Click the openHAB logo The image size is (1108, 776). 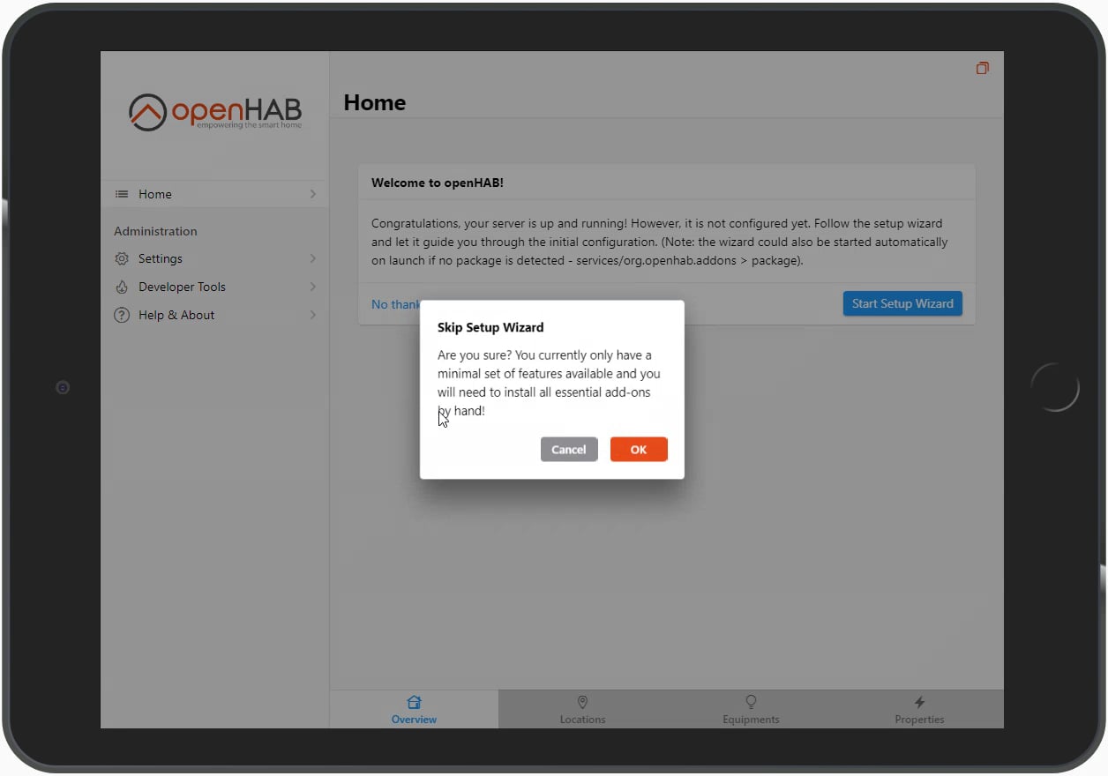(x=215, y=112)
